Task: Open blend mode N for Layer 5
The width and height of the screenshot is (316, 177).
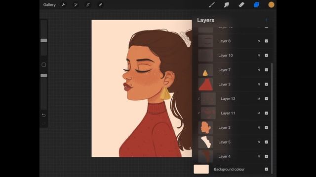Action: pos(259,142)
